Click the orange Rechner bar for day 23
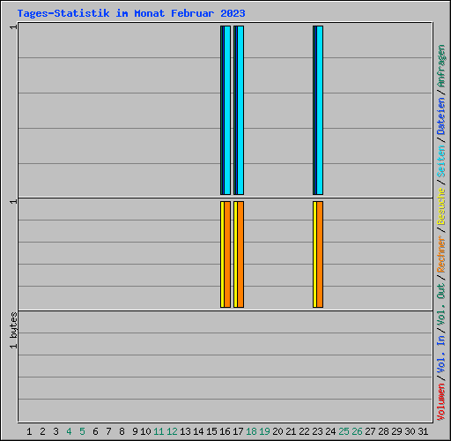 coord(320,255)
